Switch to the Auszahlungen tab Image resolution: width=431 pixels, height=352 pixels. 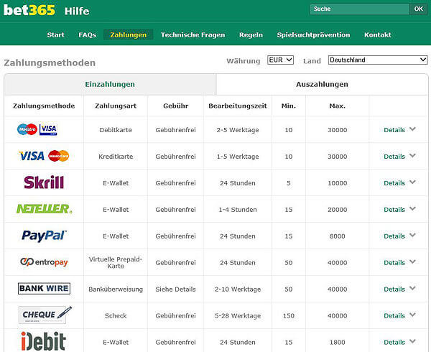pos(322,84)
